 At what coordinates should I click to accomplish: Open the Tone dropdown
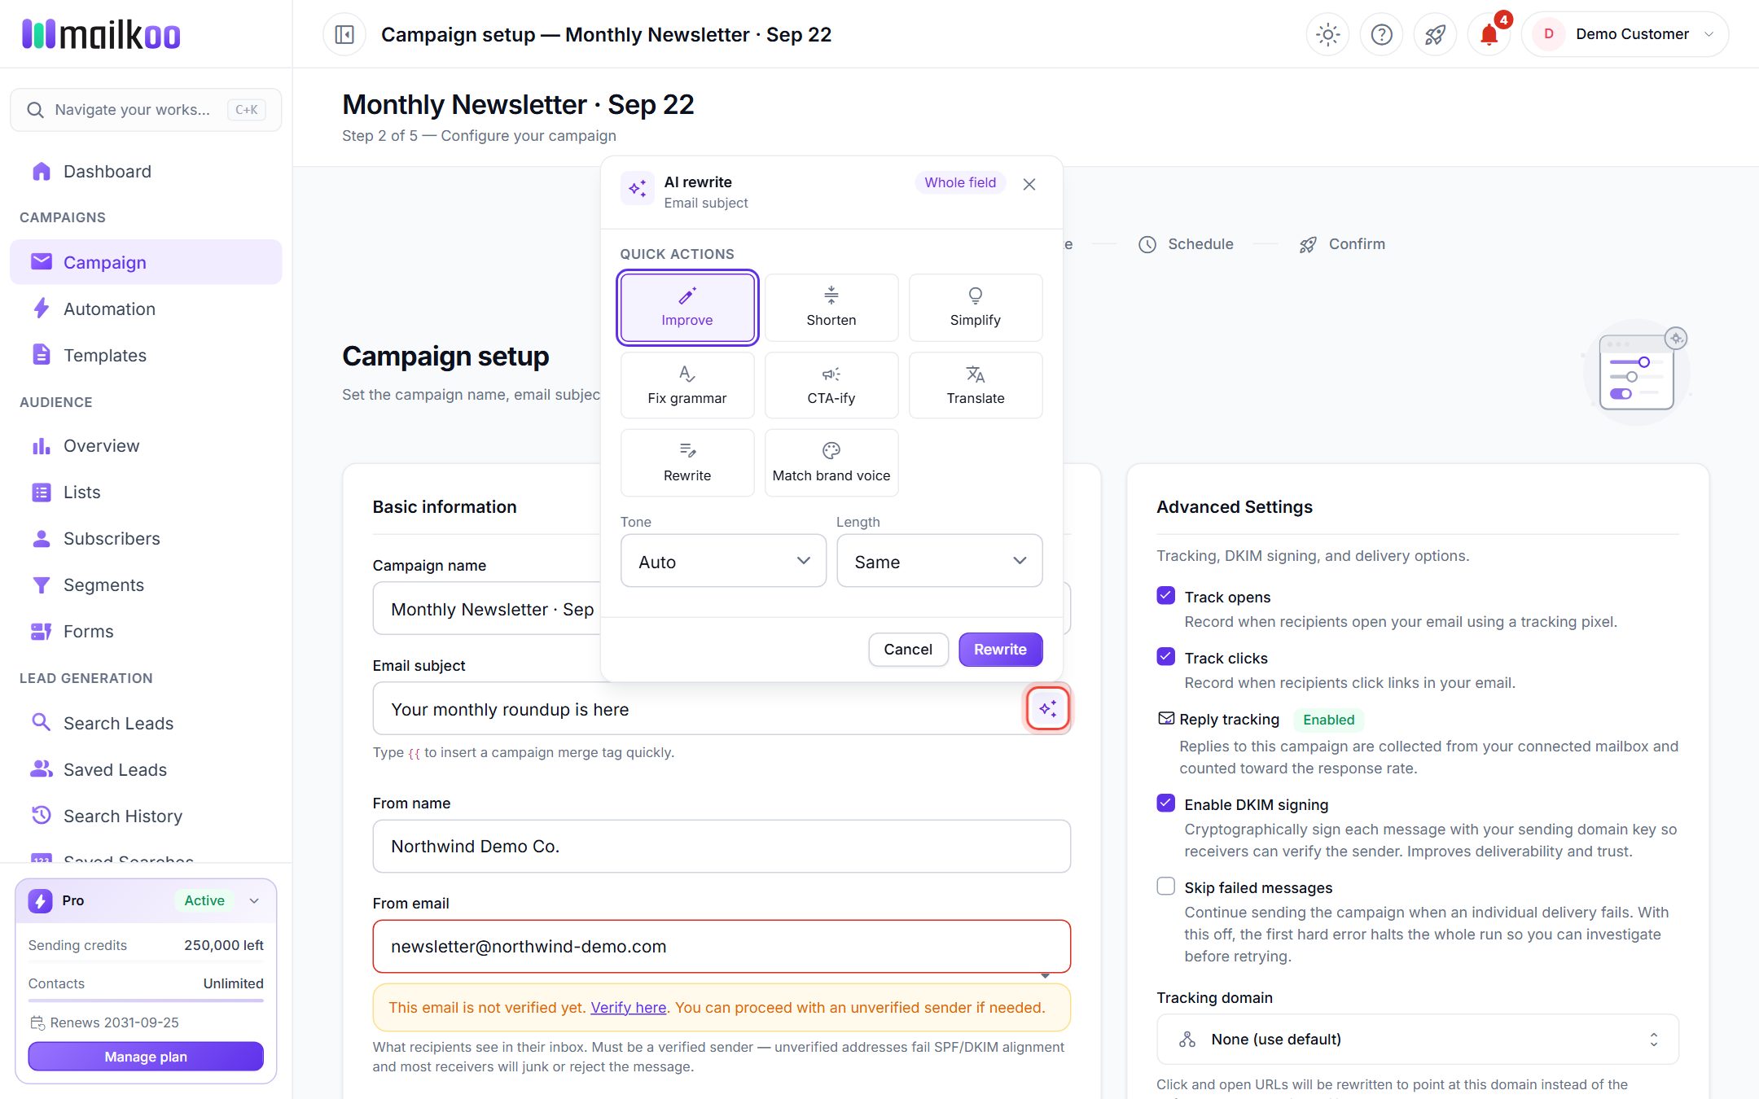coord(723,561)
